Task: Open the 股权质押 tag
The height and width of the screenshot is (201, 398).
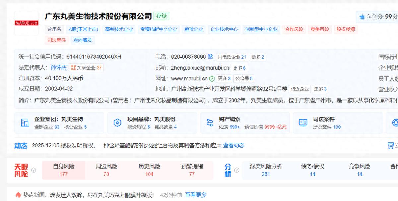Action: tap(346, 29)
